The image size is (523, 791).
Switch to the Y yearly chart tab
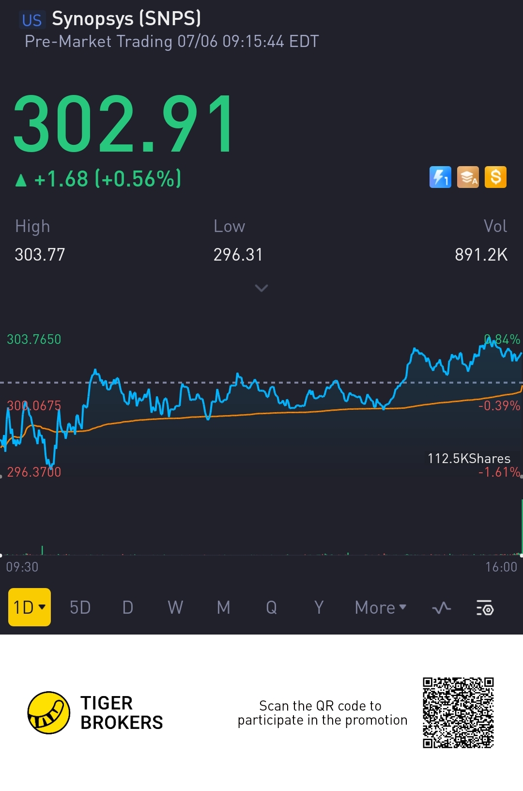pos(319,607)
